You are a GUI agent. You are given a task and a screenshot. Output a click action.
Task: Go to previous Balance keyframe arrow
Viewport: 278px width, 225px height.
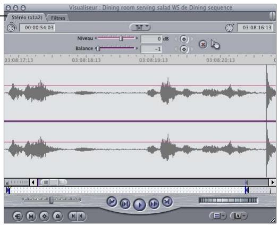coord(176,49)
